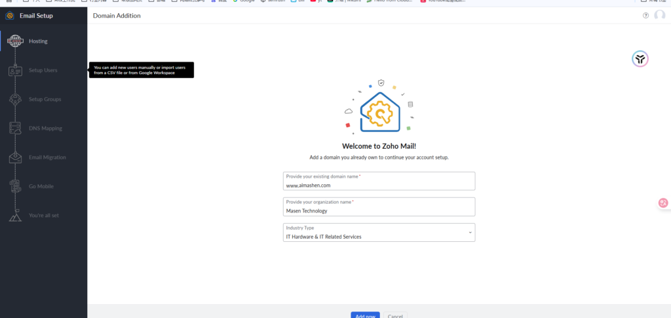Click the floating round Y assistant icon
The height and width of the screenshot is (318, 671).
click(x=640, y=58)
